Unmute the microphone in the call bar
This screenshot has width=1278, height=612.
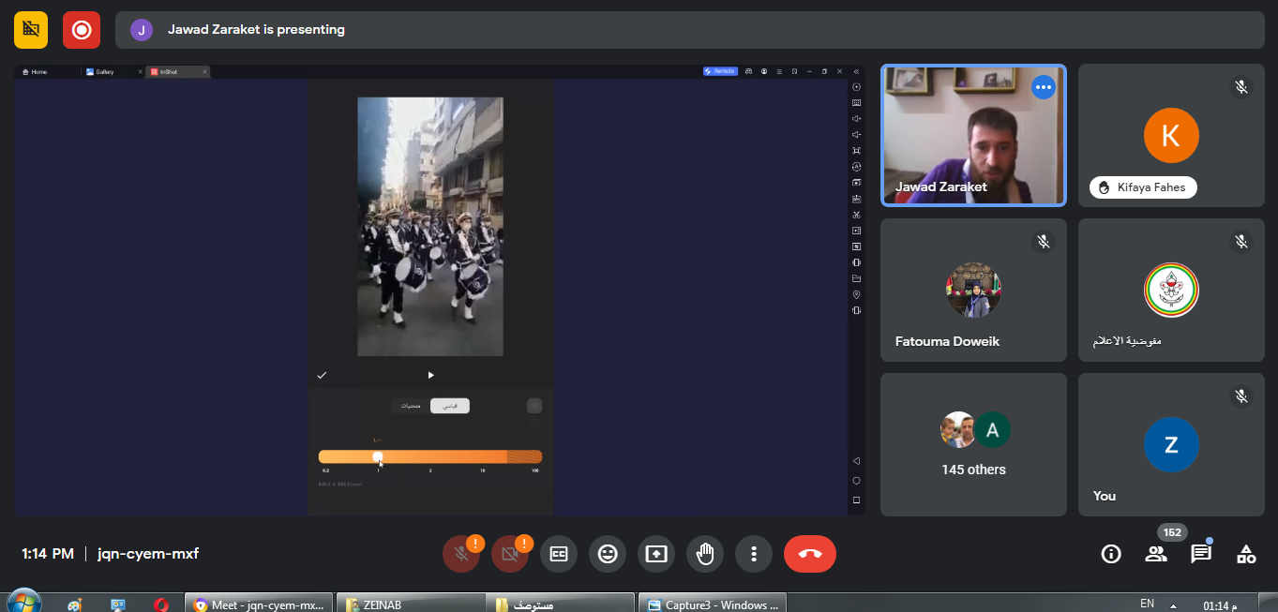coord(460,554)
